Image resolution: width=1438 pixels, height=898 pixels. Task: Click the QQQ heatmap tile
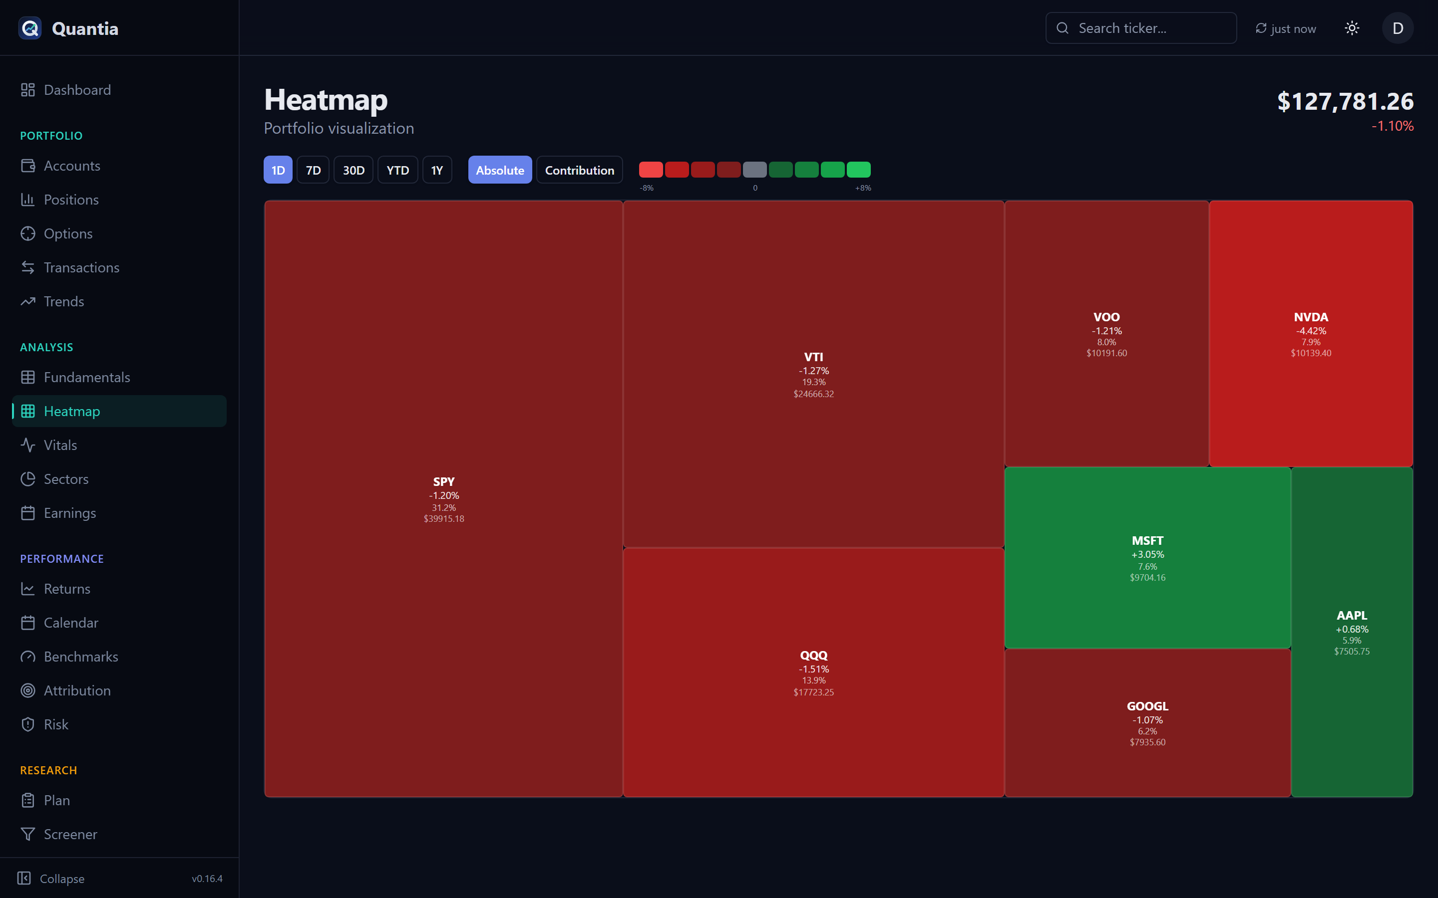[x=813, y=673]
